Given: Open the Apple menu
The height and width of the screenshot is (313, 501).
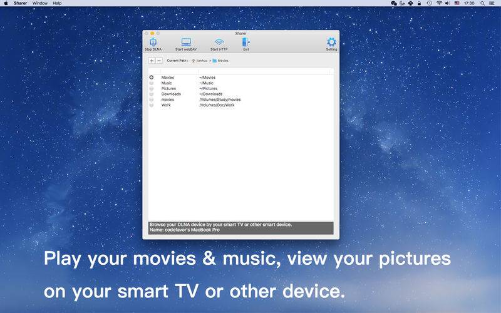Looking at the screenshot, I should [6, 3].
